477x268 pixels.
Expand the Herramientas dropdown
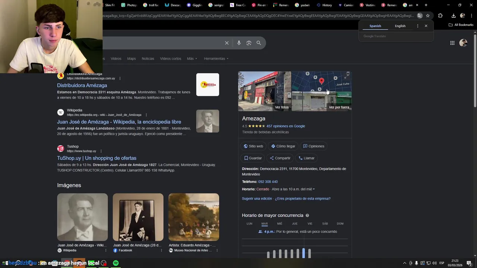pos(216,59)
